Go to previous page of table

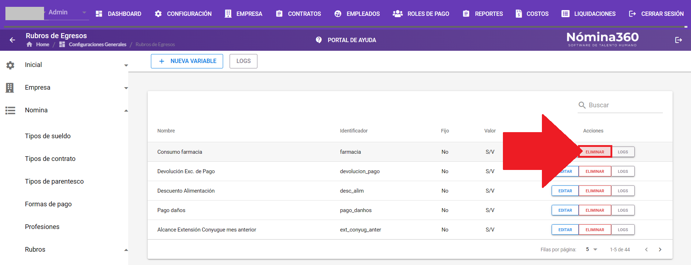(646, 250)
